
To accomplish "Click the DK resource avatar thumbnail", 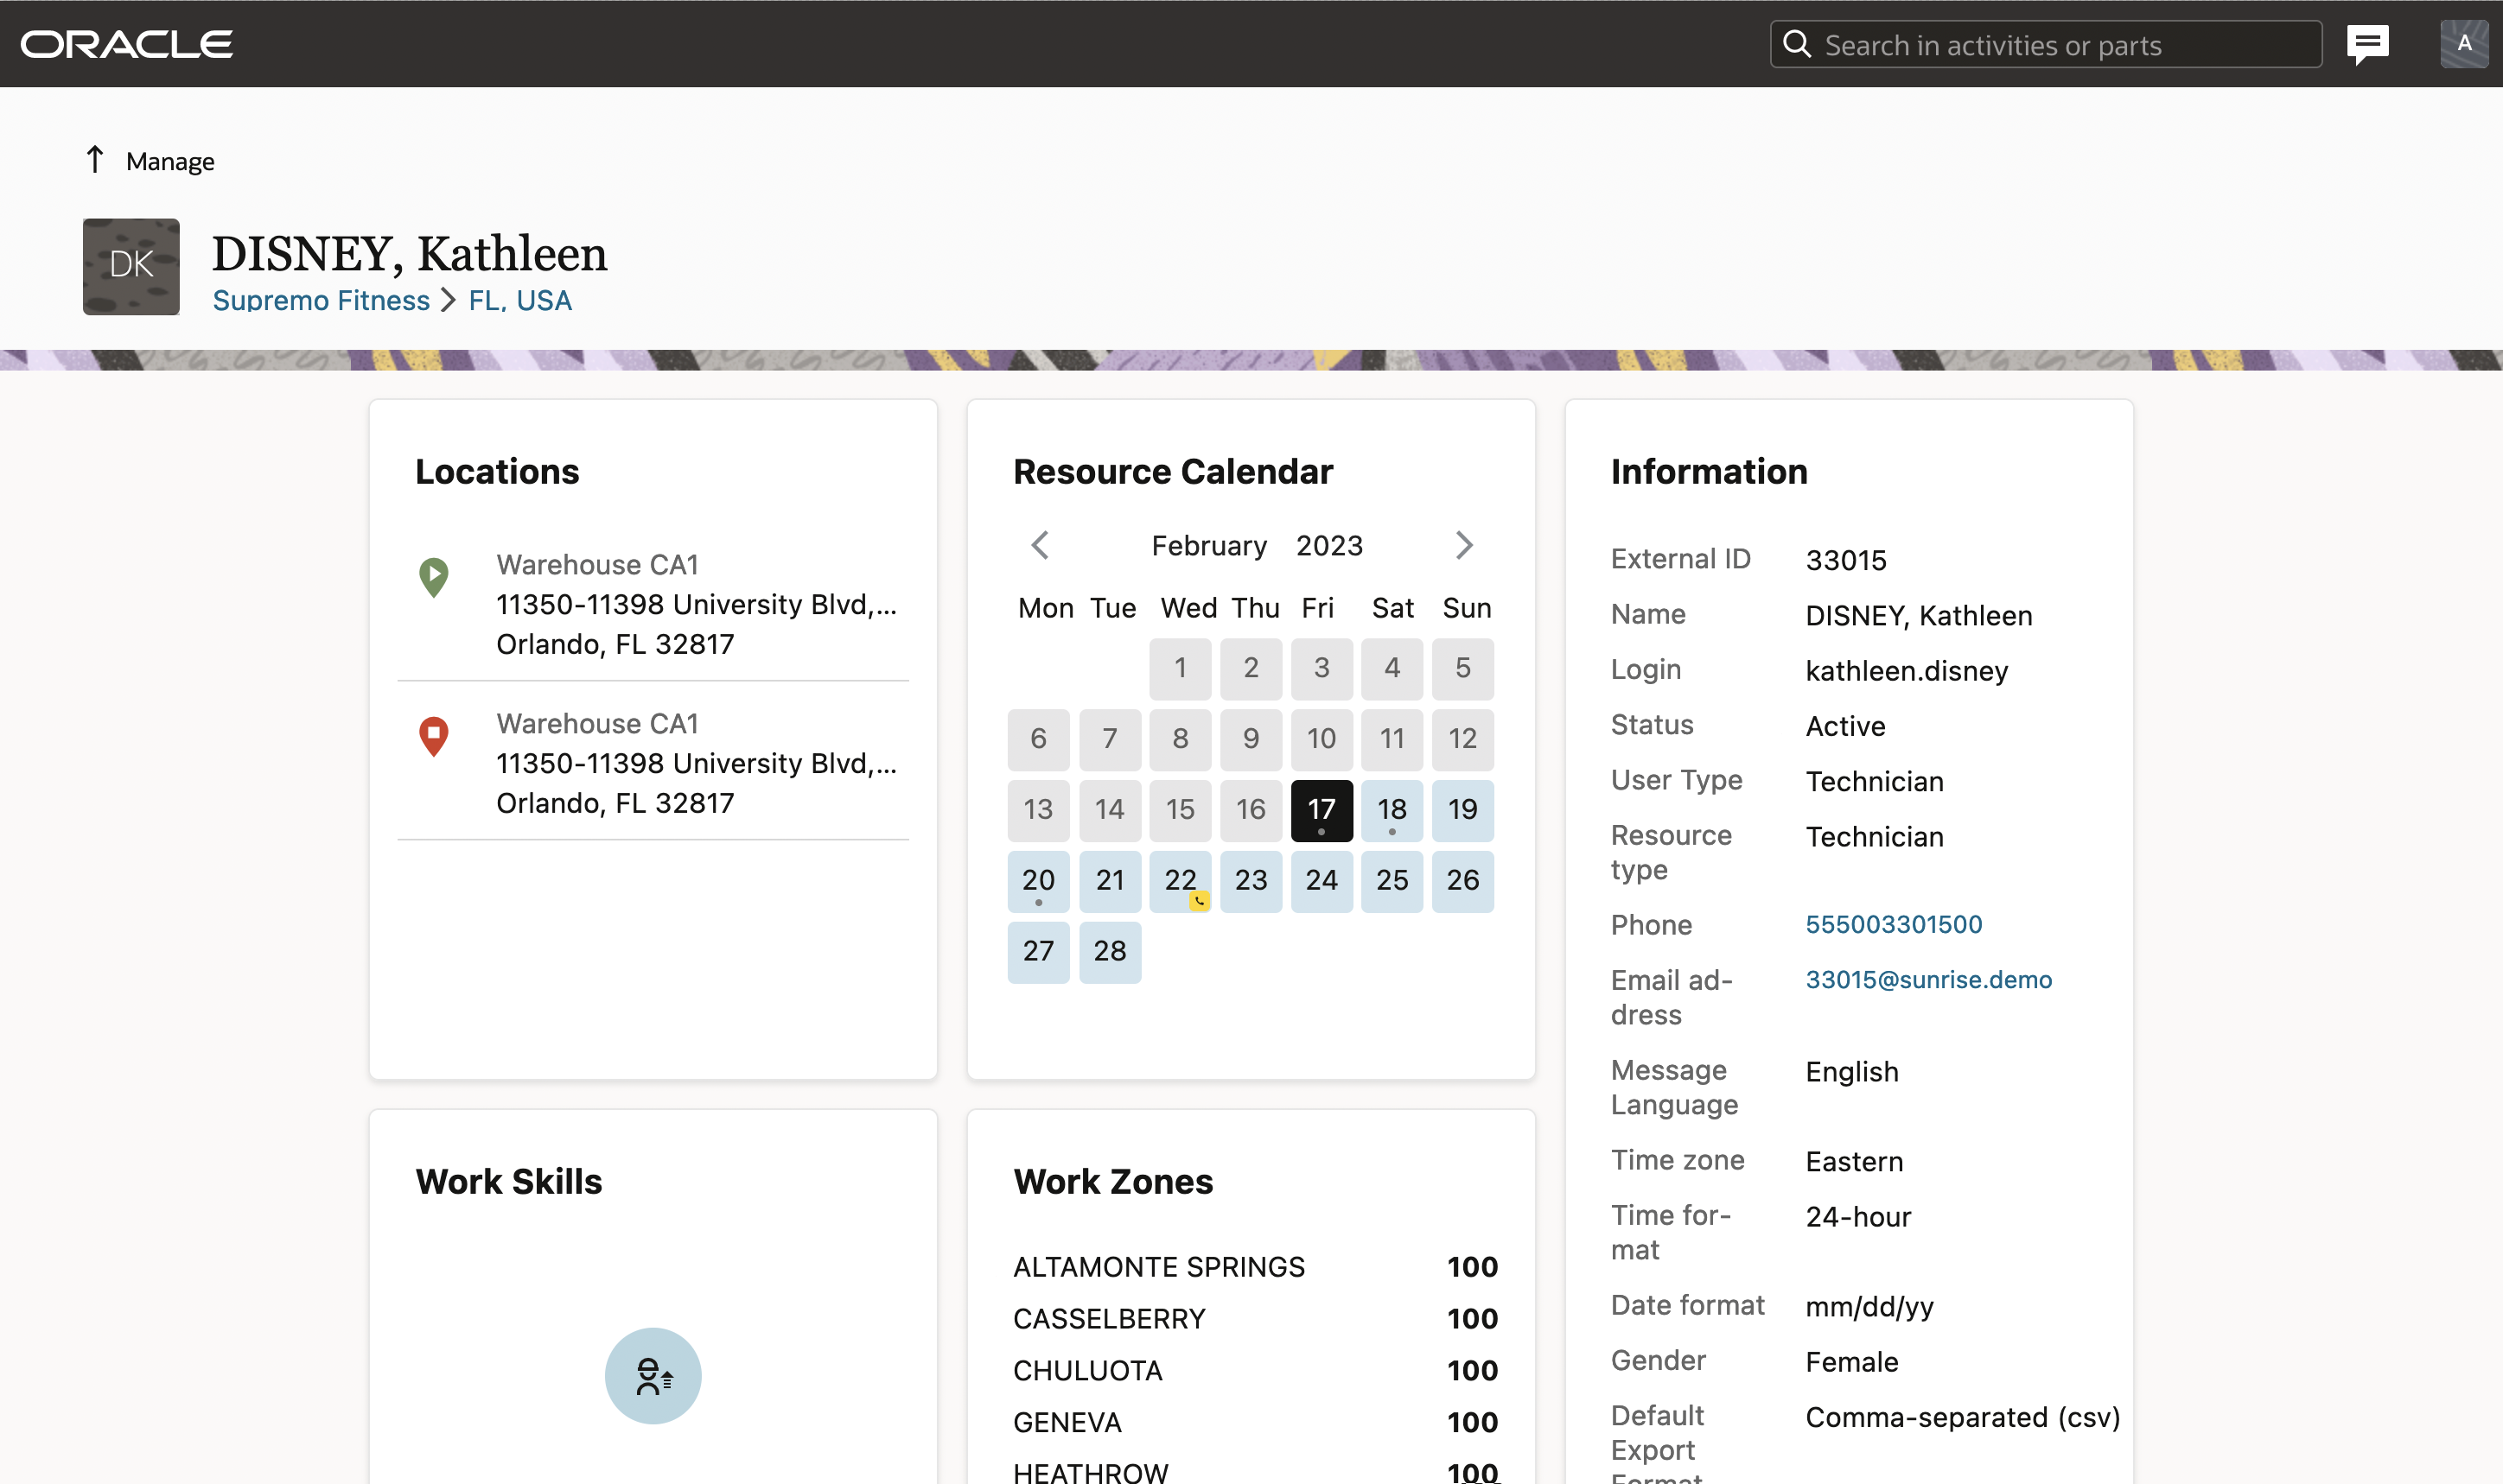I will (x=131, y=266).
